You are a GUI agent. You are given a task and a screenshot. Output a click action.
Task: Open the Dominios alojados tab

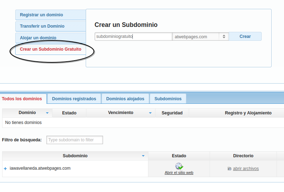coord(125,99)
